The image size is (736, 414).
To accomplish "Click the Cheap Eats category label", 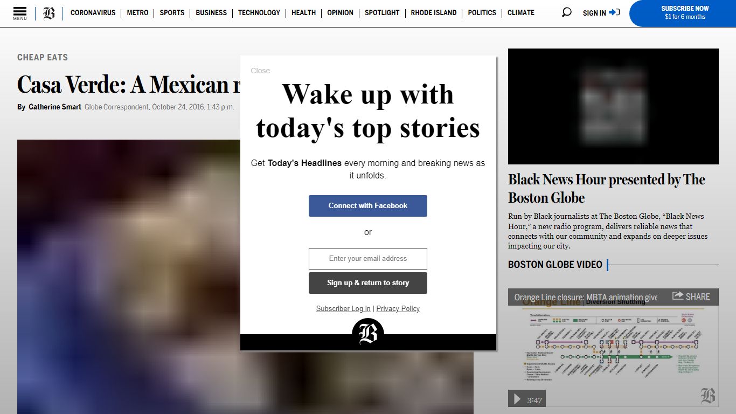I will [x=43, y=58].
